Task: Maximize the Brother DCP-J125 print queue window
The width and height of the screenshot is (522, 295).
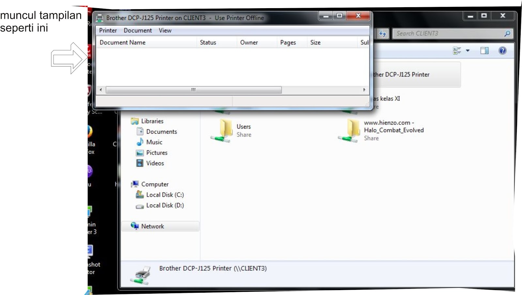Action: pos(340,16)
